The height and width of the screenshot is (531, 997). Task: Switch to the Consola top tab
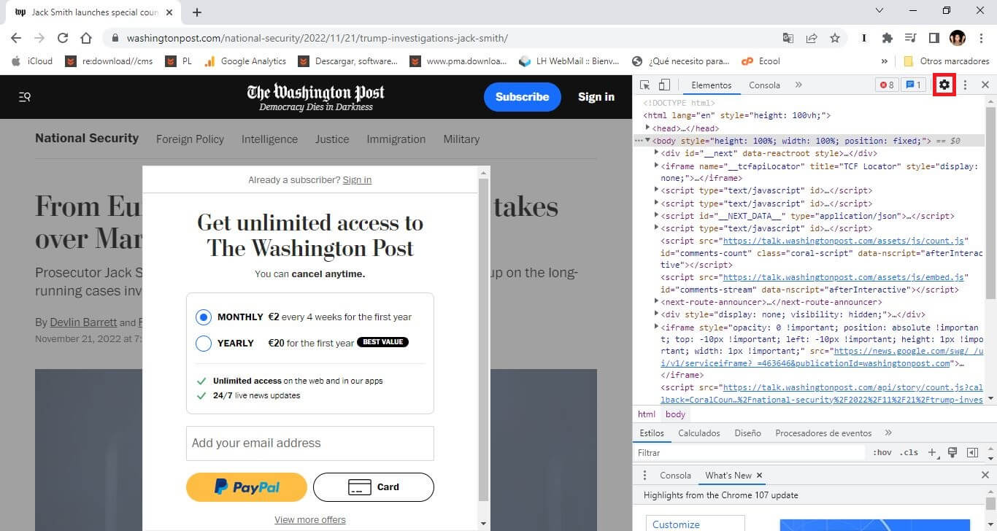tap(764, 85)
